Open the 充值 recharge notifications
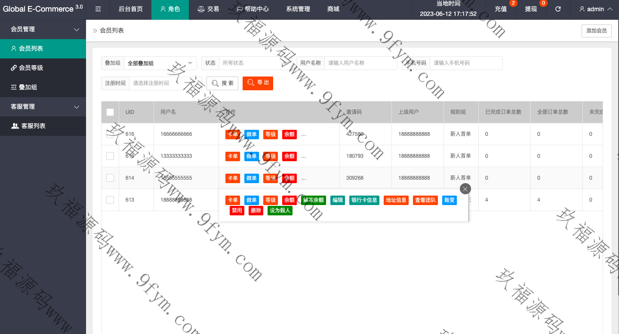 click(501, 9)
